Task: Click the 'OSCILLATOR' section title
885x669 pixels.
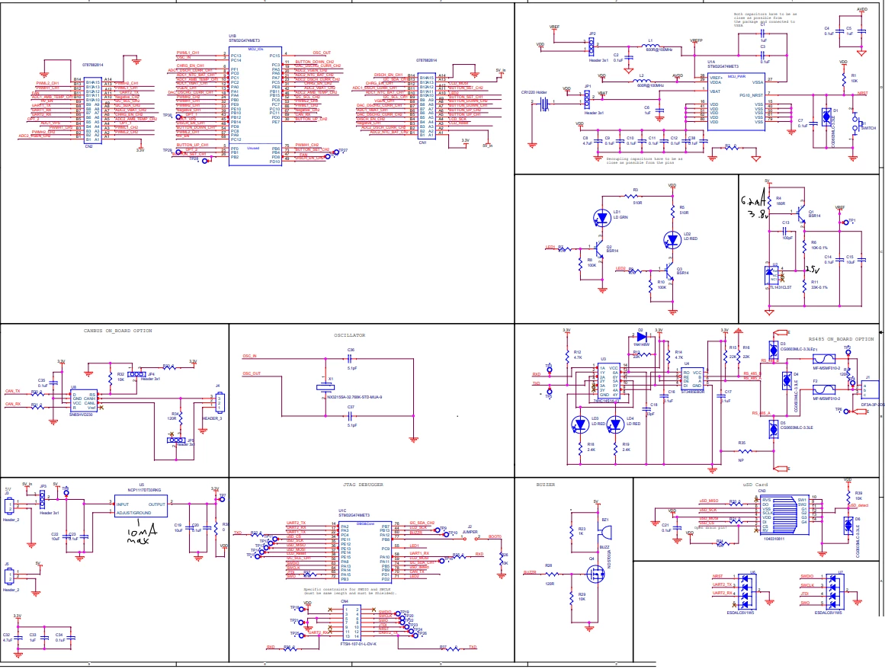Action: click(x=349, y=335)
